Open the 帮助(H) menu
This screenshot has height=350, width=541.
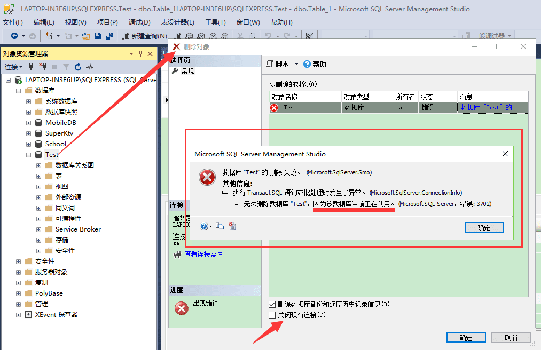[281, 22]
